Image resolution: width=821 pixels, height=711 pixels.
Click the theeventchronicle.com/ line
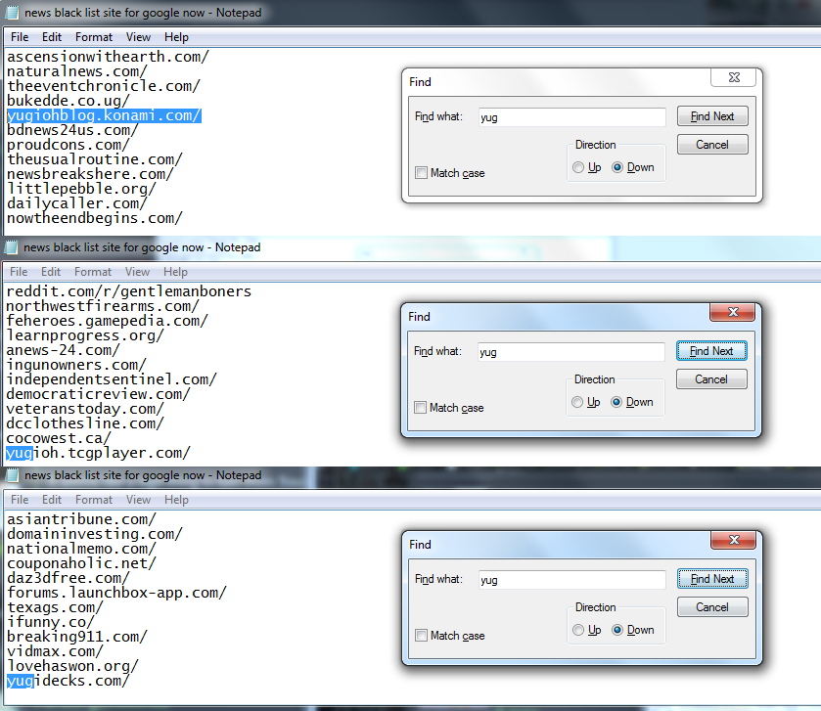(x=103, y=86)
